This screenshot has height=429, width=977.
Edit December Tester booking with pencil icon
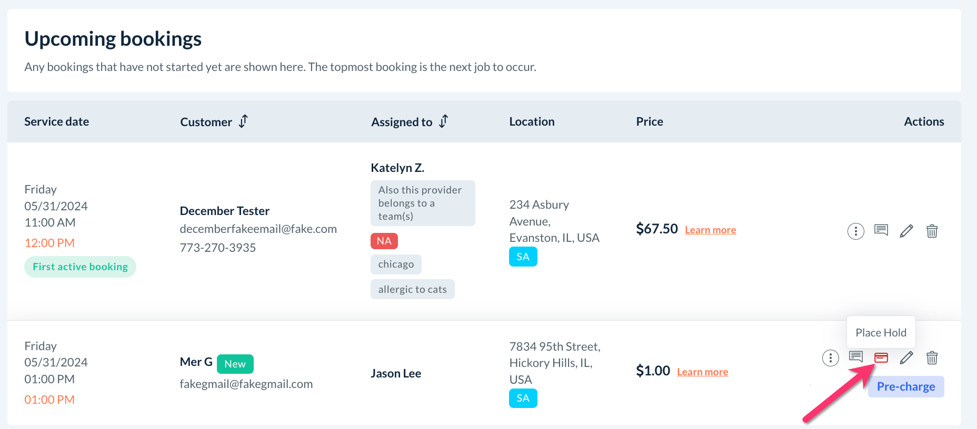[x=906, y=231]
